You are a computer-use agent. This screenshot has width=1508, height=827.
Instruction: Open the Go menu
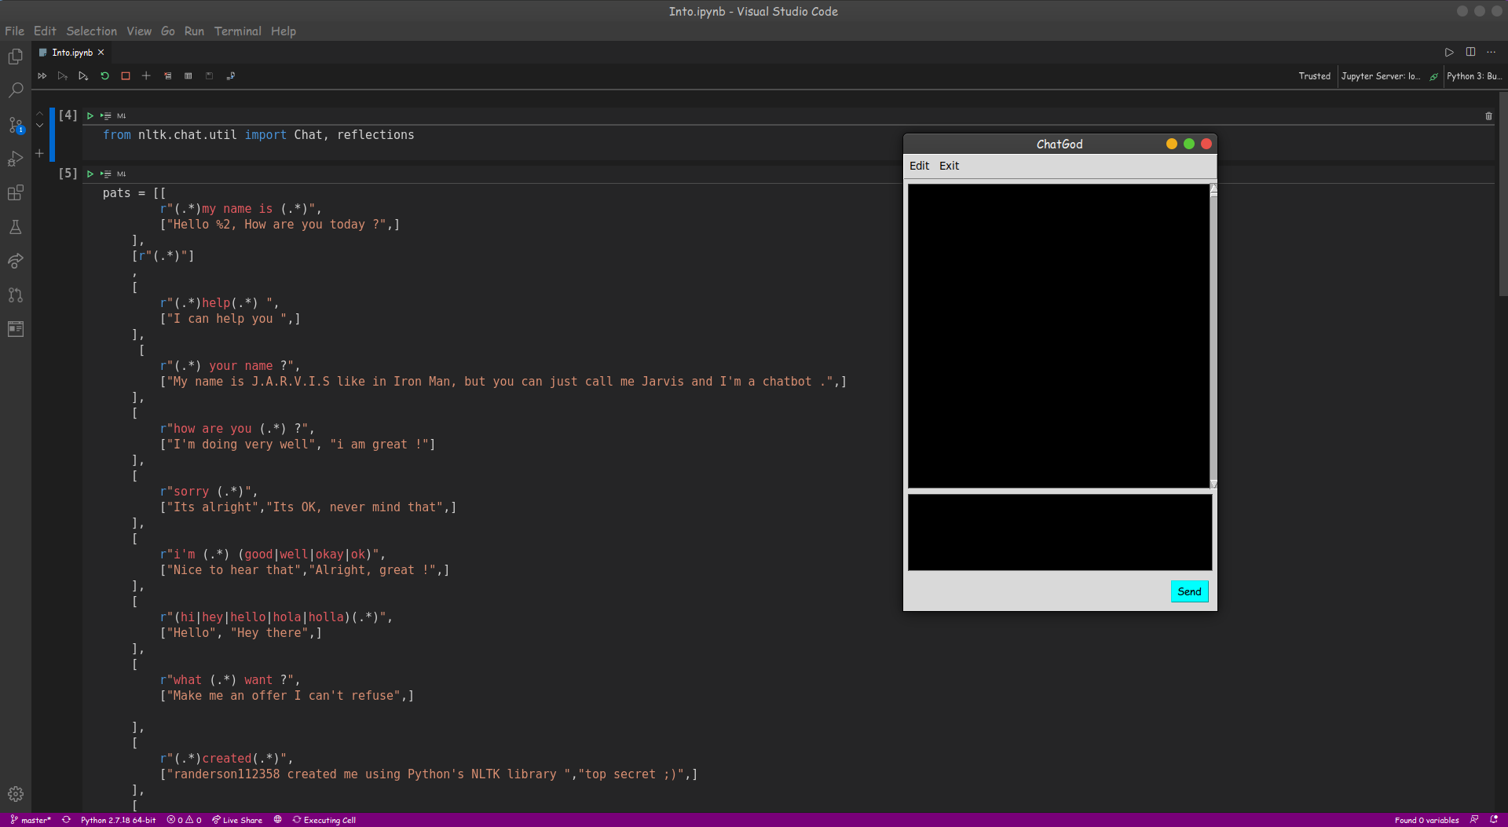(x=168, y=31)
